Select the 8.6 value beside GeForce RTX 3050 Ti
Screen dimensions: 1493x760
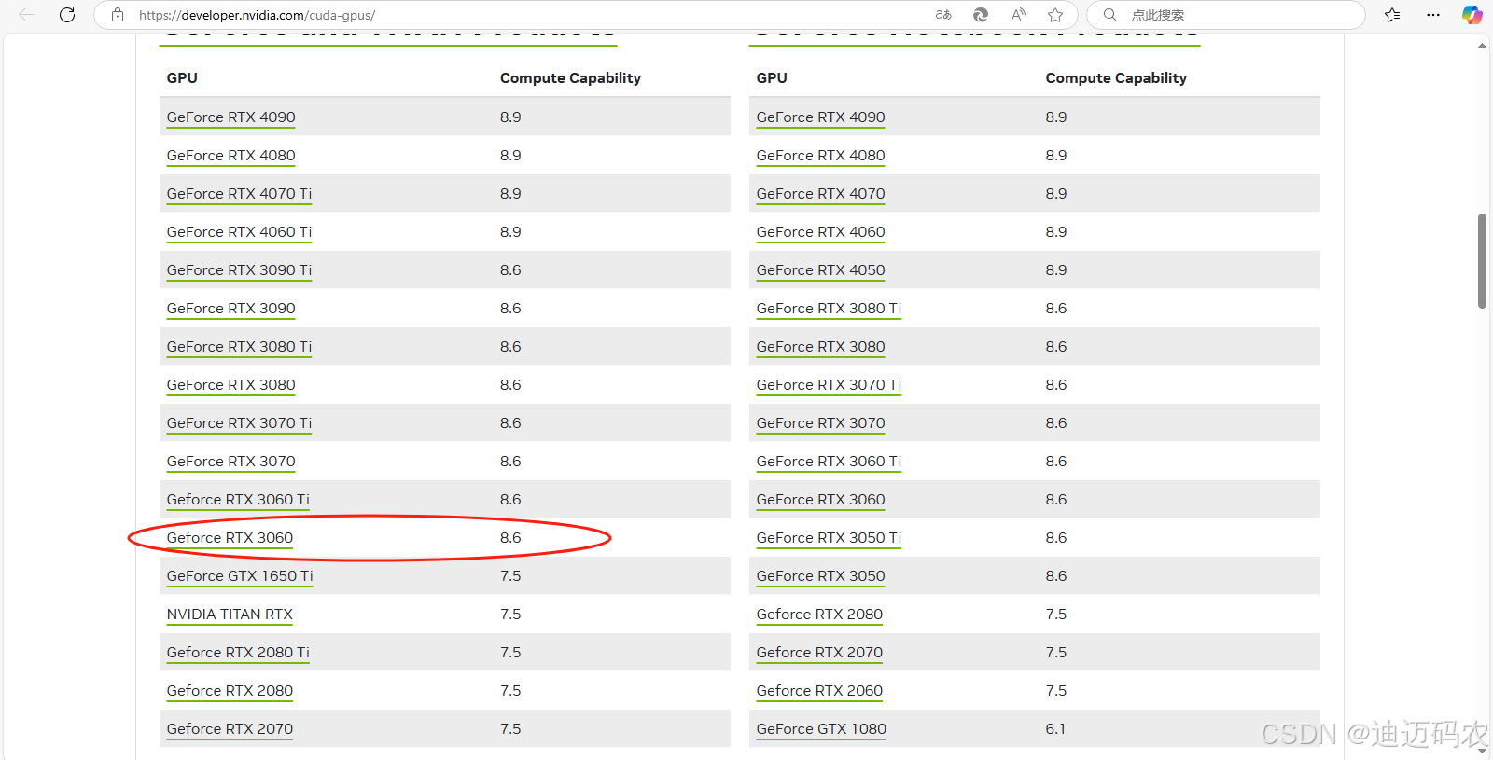(1056, 538)
